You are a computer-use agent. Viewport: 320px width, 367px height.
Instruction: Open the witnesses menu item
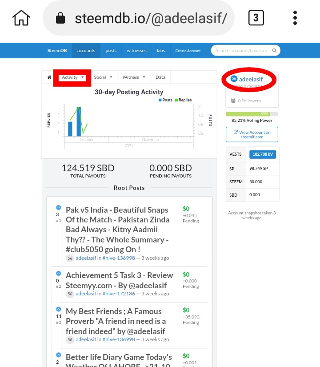[x=136, y=51]
